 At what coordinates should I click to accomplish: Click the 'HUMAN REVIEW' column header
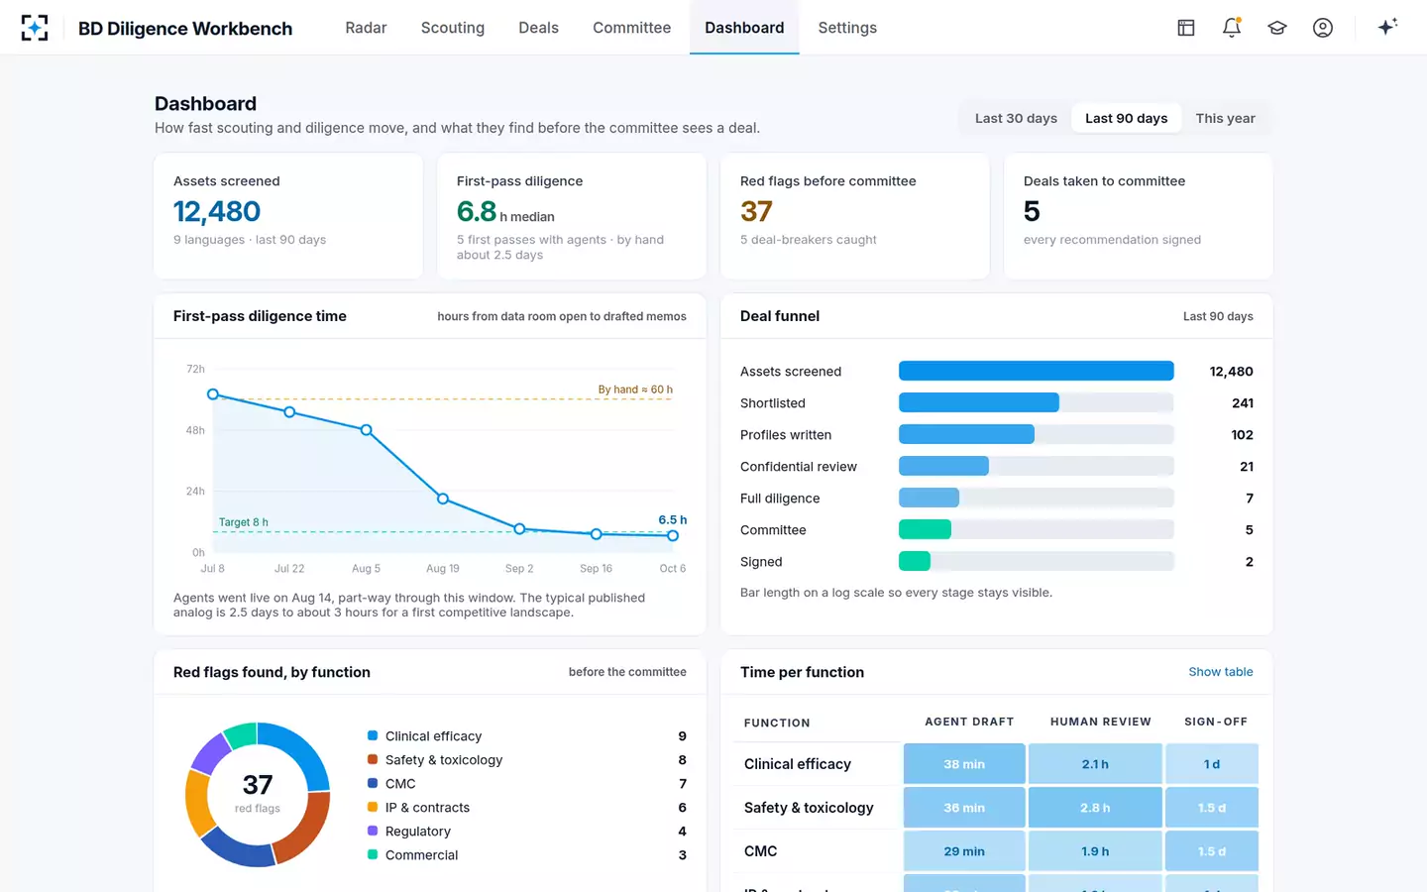tap(1100, 722)
